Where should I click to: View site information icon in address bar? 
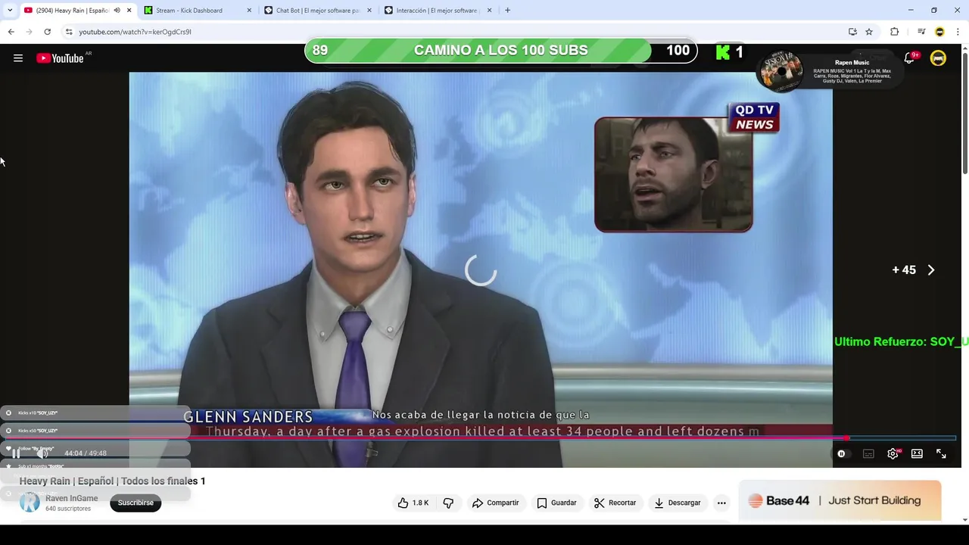69,32
